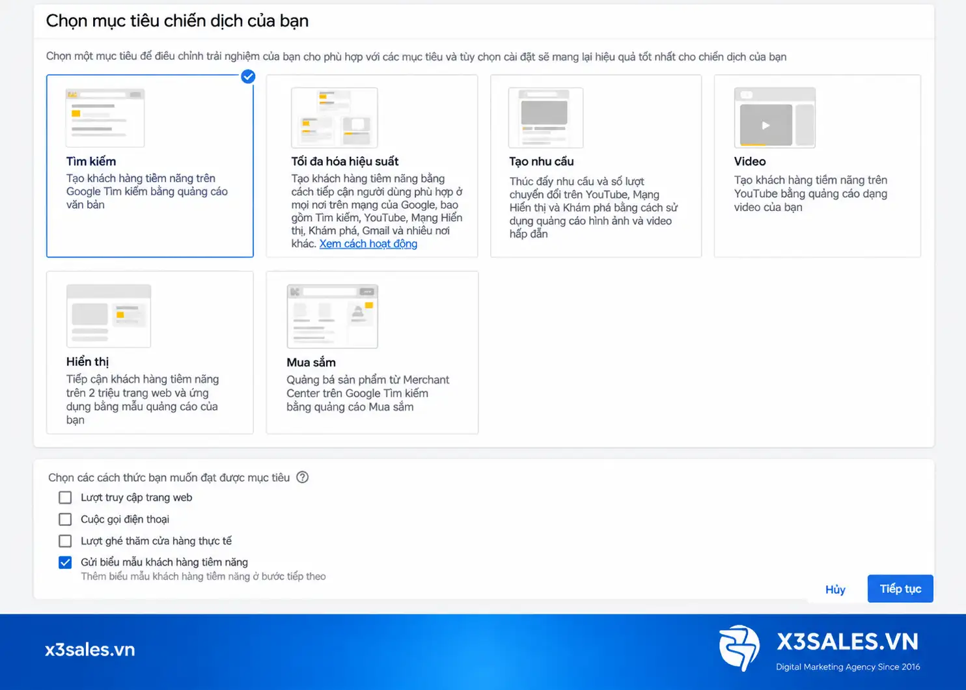Click the Hiển thị campaign illustration
Image resolution: width=966 pixels, height=690 pixels.
coord(109,316)
